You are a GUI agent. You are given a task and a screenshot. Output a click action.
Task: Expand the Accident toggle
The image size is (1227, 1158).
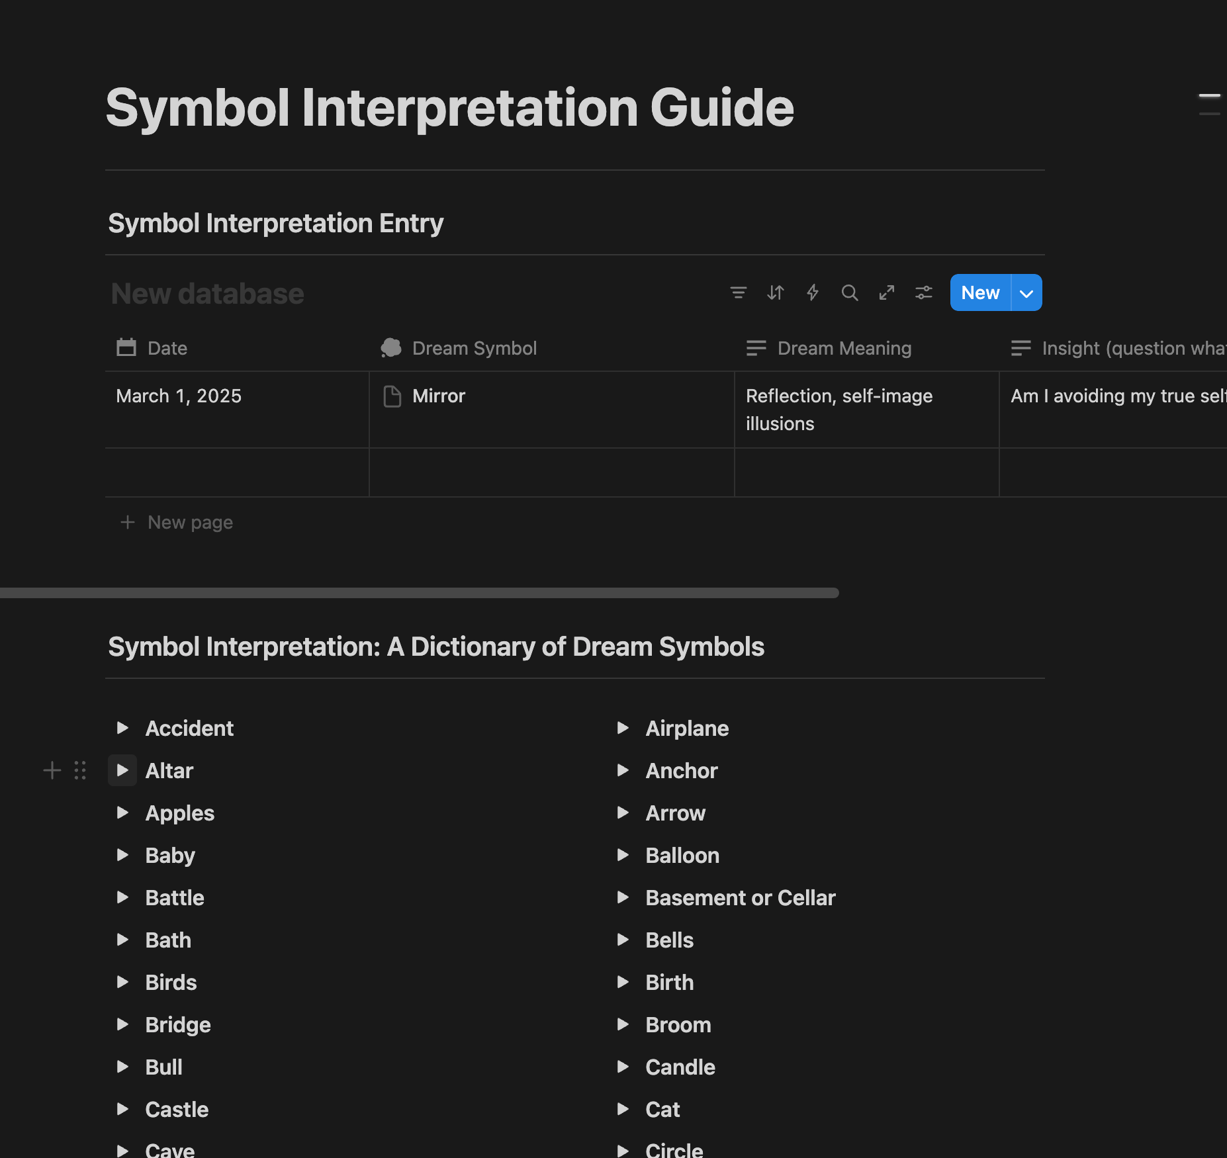[122, 728]
